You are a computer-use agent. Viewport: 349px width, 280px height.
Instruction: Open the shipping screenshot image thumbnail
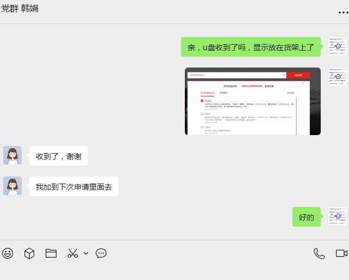point(253,101)
